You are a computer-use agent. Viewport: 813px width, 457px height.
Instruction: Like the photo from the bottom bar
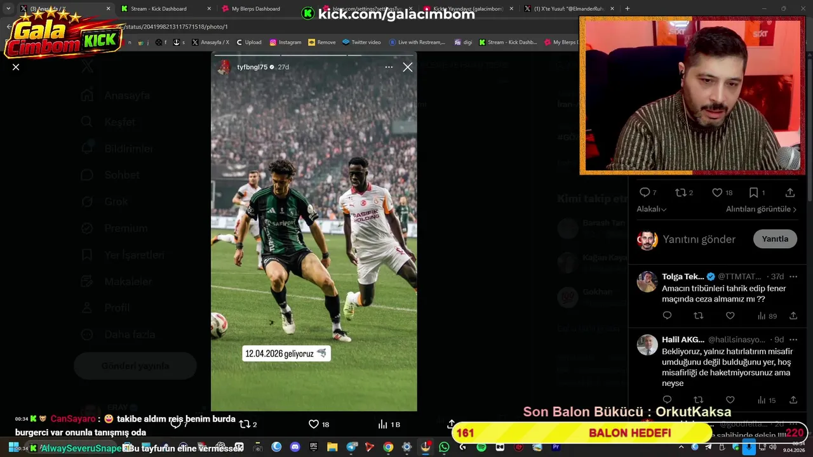coord(319,424)
